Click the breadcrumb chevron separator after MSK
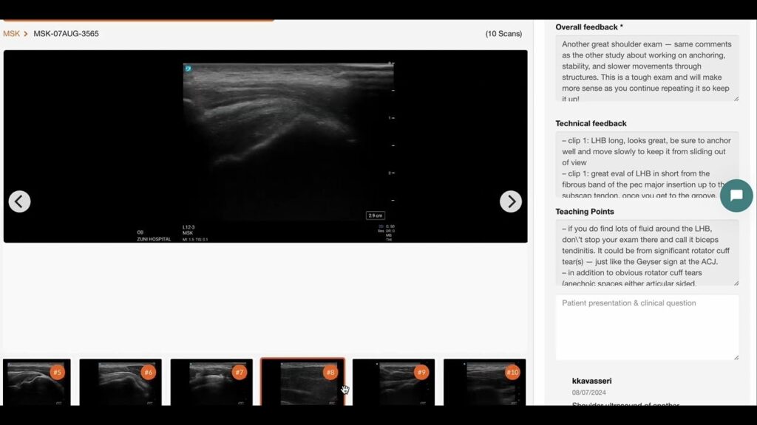The image size is (757, 425). coord(26,34)
